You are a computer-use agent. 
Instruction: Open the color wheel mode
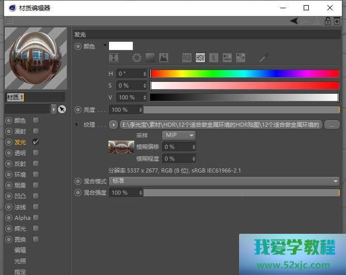[136, 58]
